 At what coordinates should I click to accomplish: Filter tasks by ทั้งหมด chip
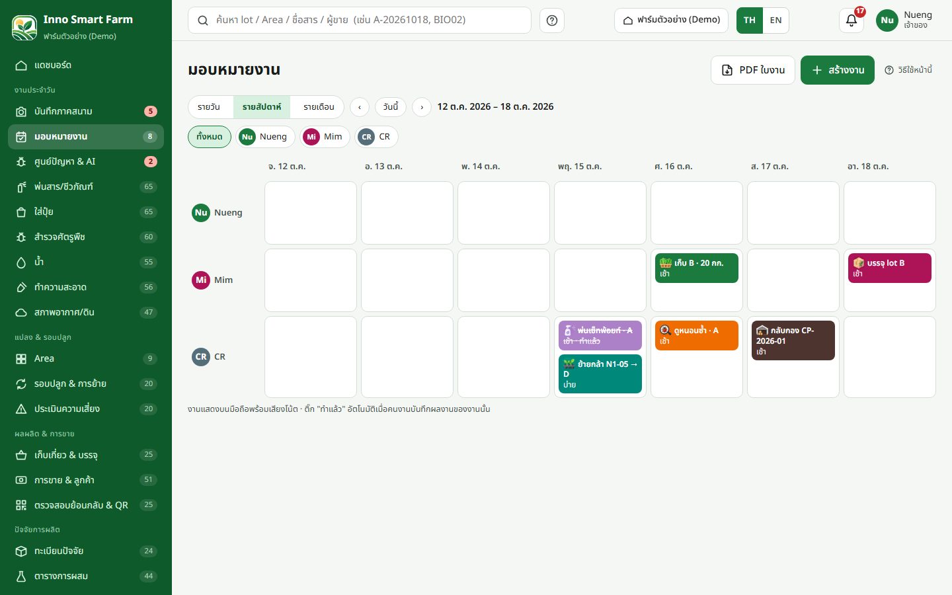(x=210, y=137)
